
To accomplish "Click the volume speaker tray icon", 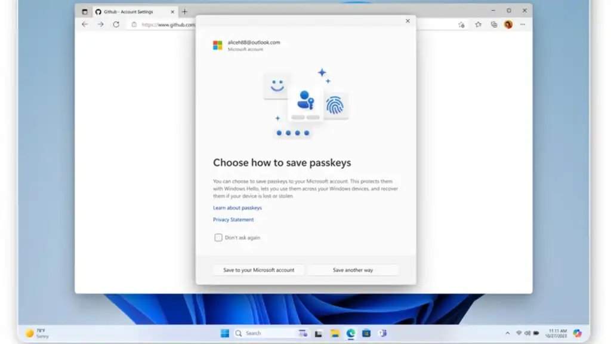I will (x=527, y=333).
